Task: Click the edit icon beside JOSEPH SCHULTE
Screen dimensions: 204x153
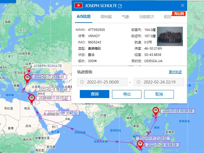Action: click(x=120, y=6)
